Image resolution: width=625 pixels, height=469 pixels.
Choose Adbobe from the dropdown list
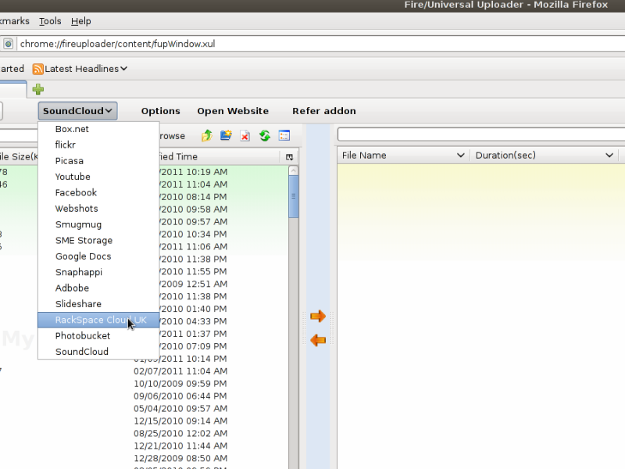point(98,288)
